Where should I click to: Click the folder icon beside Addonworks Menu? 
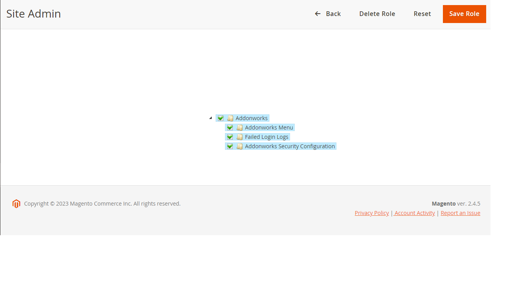click(239, 128)
